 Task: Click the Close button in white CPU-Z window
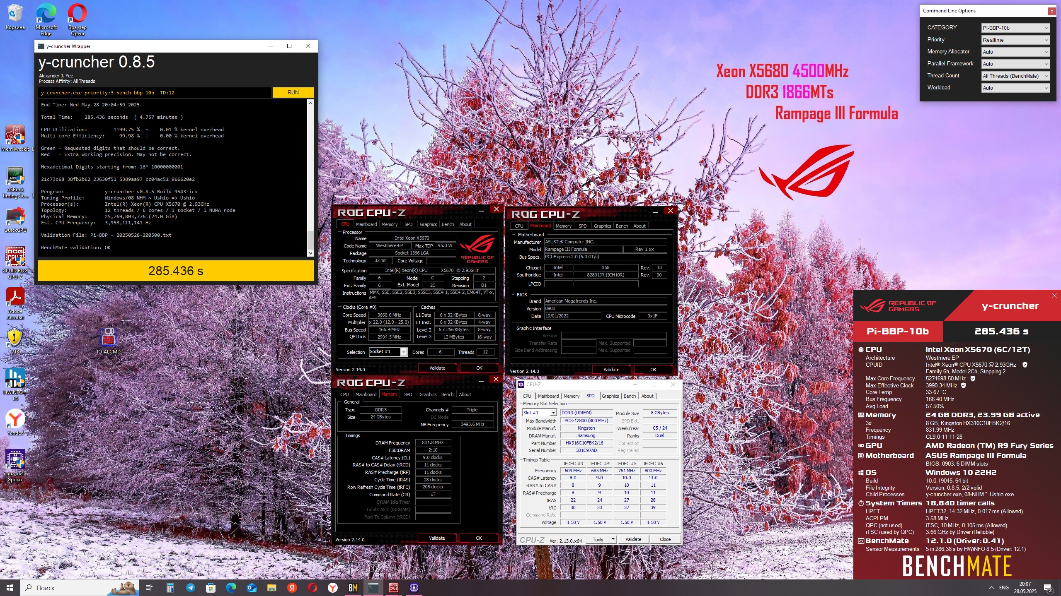pos(665,539)
